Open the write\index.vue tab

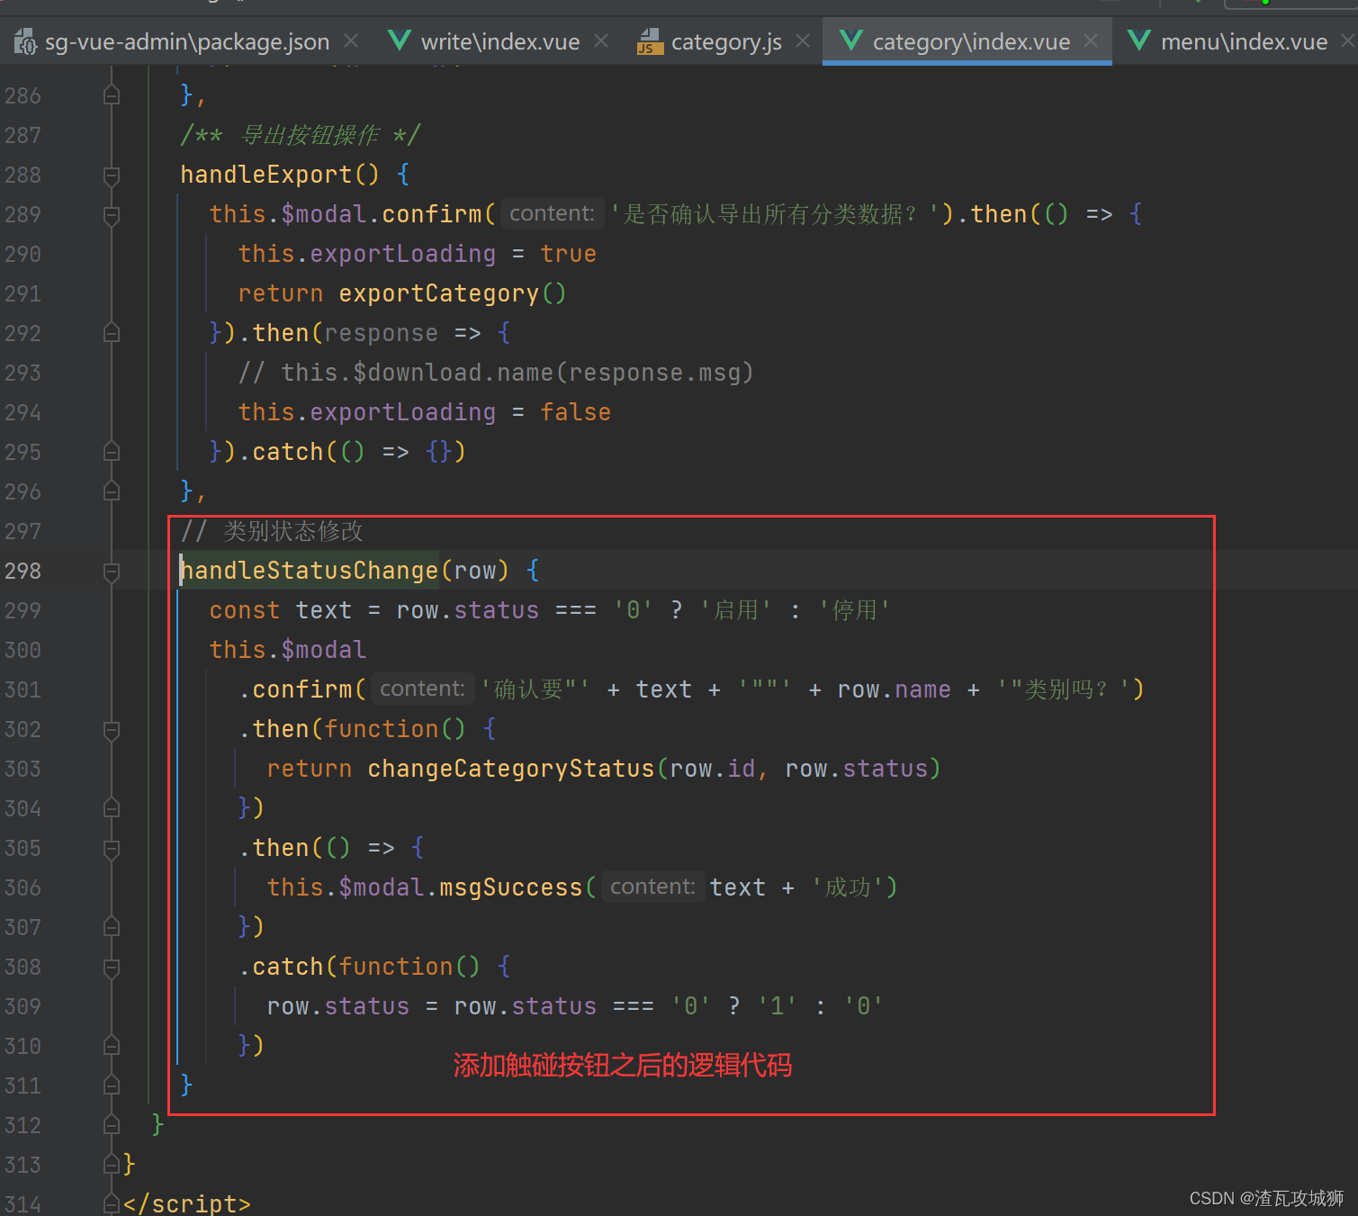point(500,41)
